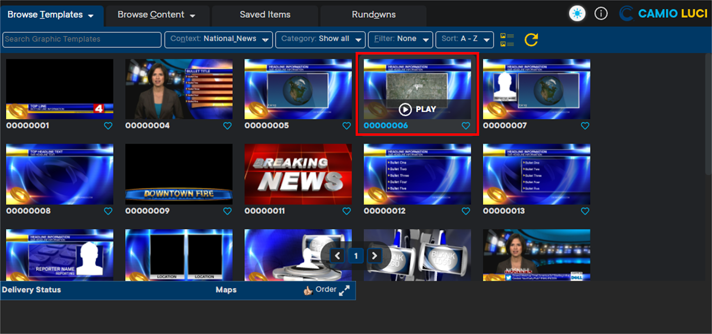Toggle favorite heart on template 00000011
712x334 pixels.
tap(347, 211)
